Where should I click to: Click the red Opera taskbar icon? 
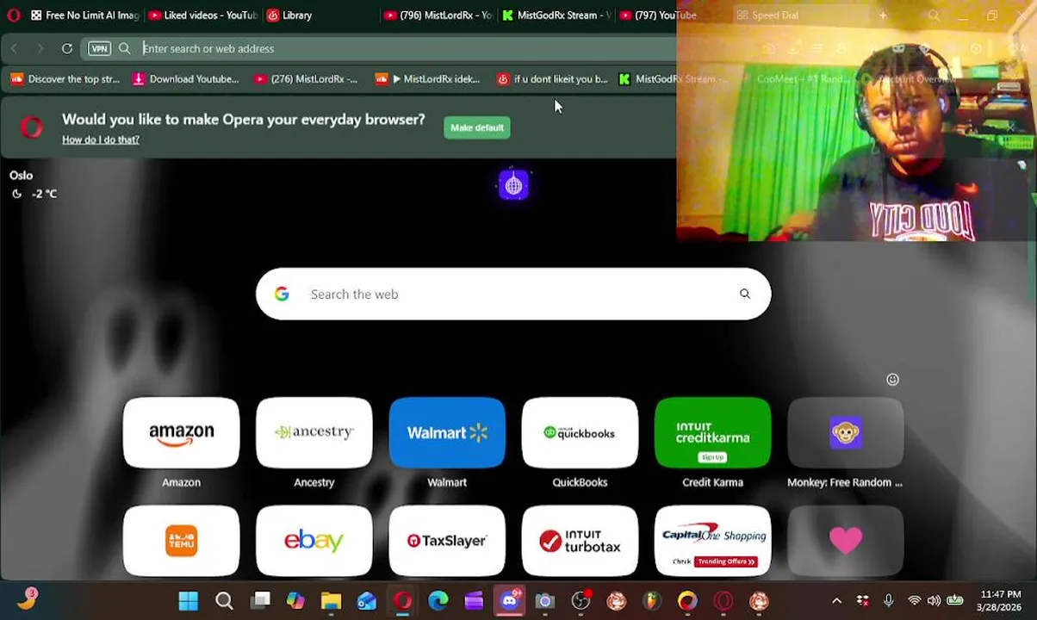tap(402, 601)
